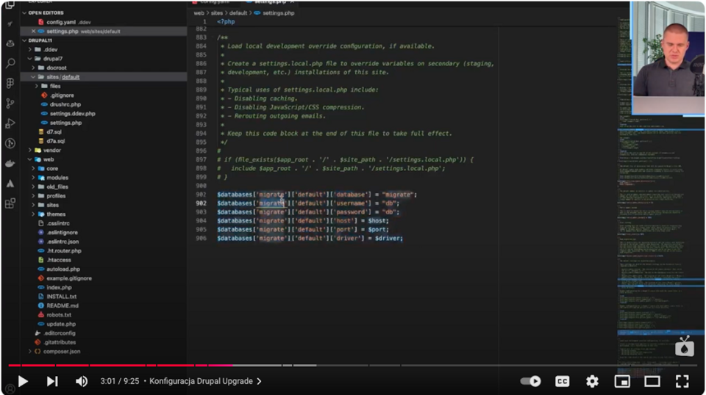Open Search in the activity bar
The height and width of the screenshot is (395, 706).
pos(10,63)
